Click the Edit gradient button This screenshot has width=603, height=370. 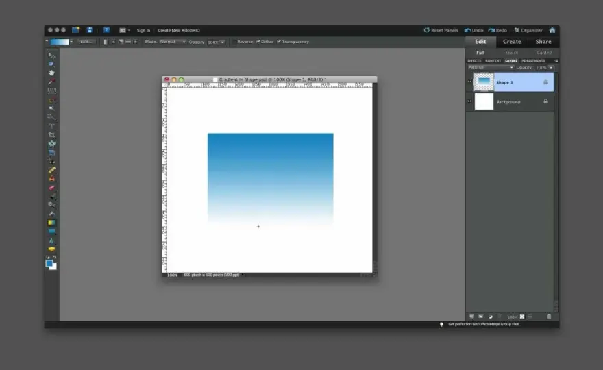pos(86,42)
